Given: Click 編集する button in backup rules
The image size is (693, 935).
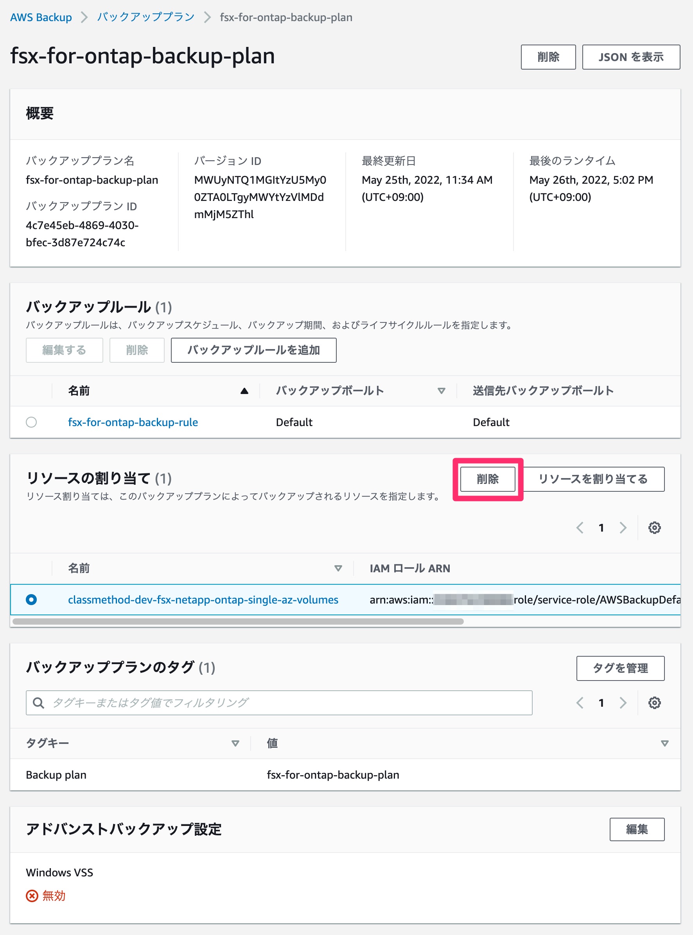Looking at the screenshot, I should (x=64, y=350).
